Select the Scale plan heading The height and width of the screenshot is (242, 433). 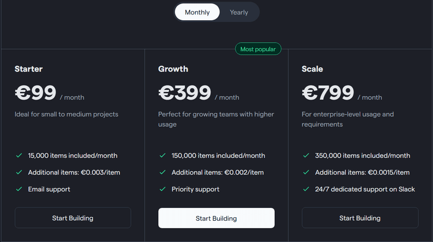[312, 69]
